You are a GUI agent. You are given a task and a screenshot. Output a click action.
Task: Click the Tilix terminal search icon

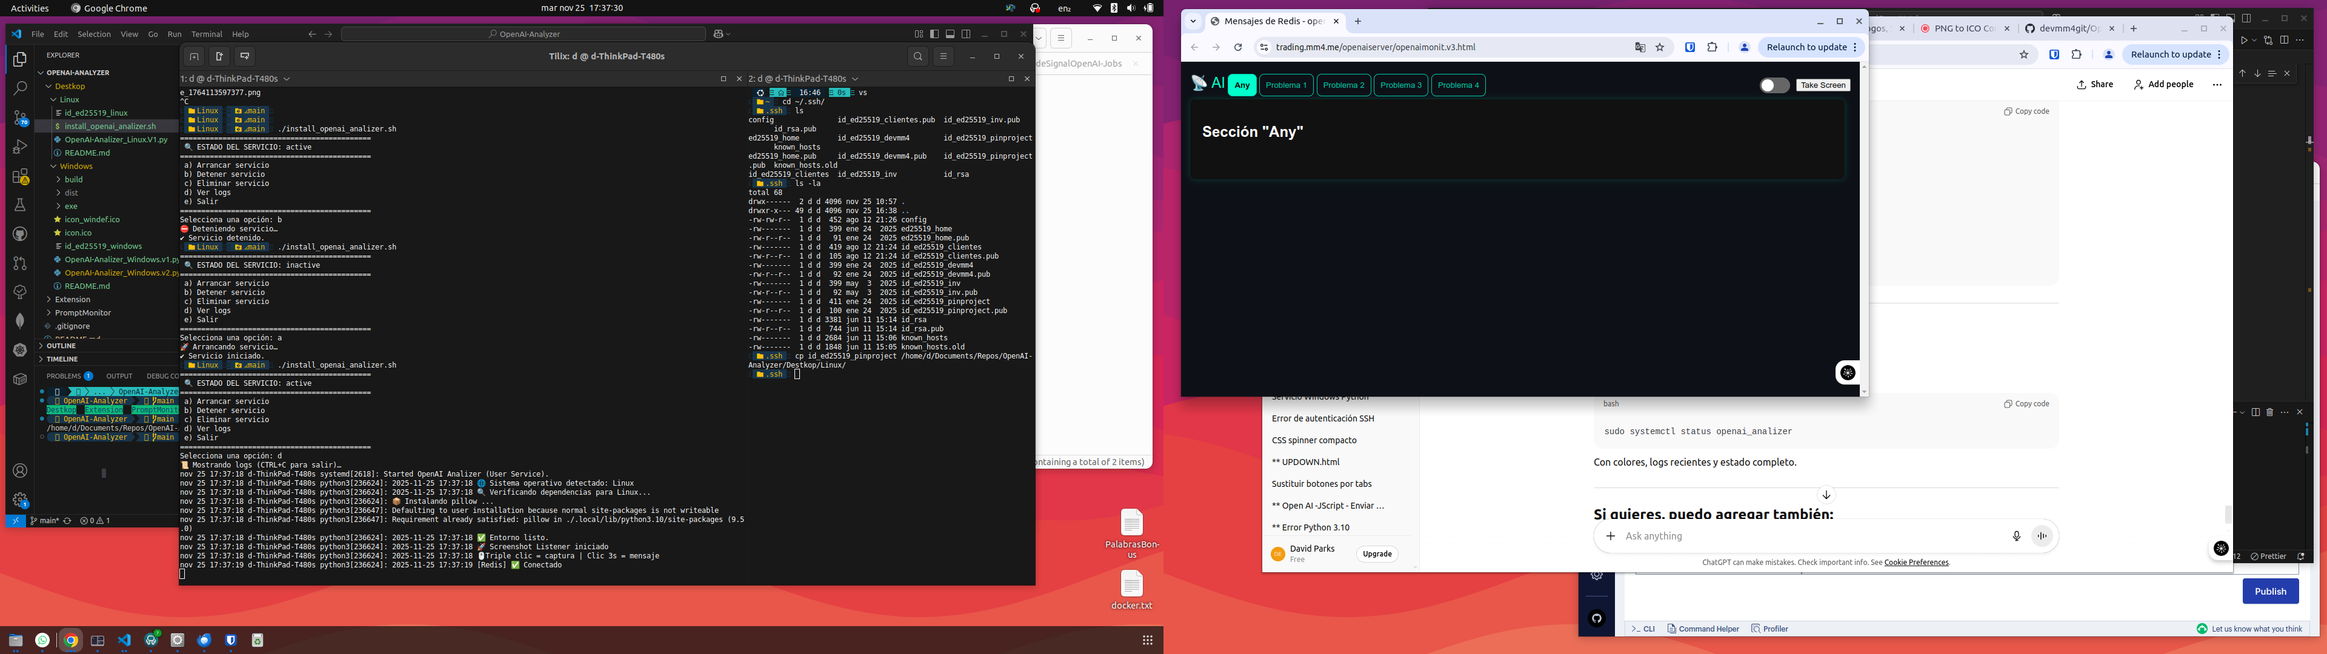[x=918, y=56]
